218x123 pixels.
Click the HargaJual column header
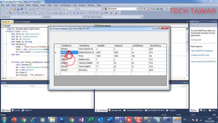point(122,45)
